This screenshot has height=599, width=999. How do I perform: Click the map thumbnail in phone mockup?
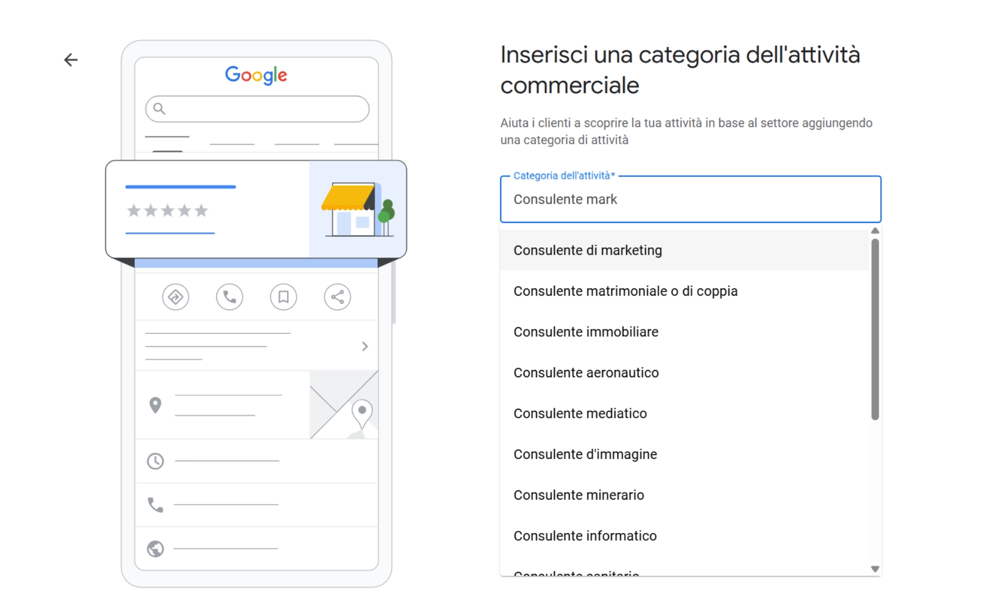pyautogui.click(x=344, y=405)
